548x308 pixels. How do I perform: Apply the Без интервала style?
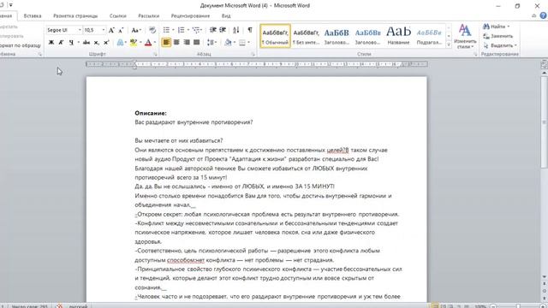coord(306,36)
